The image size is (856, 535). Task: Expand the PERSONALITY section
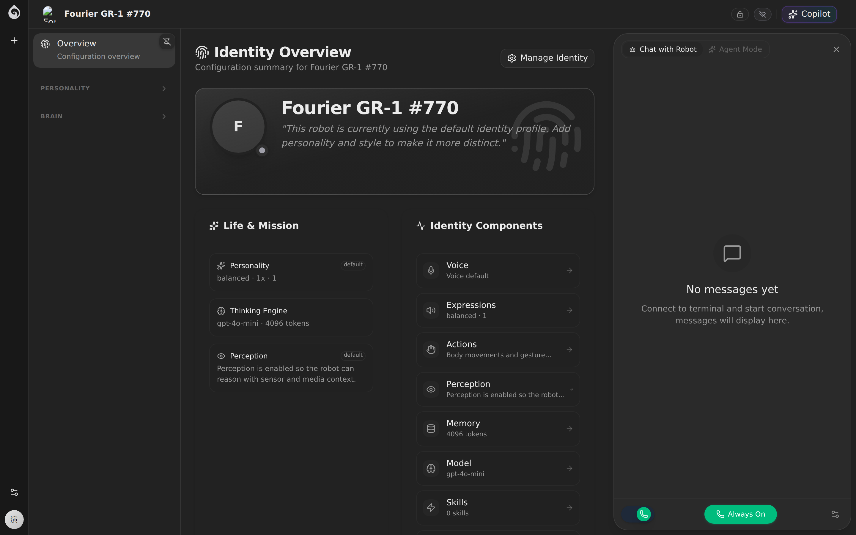[x=104, y=89]
